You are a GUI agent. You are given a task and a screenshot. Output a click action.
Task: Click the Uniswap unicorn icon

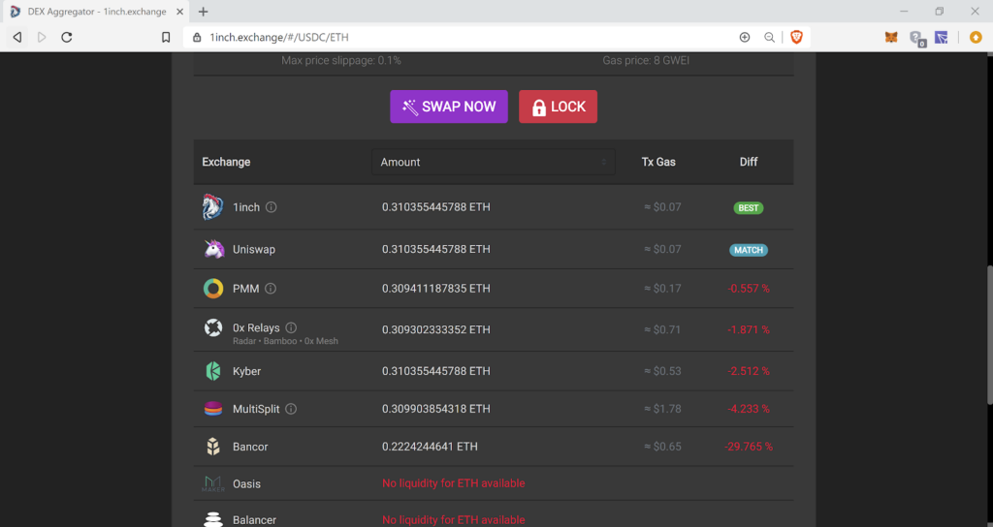213,249
